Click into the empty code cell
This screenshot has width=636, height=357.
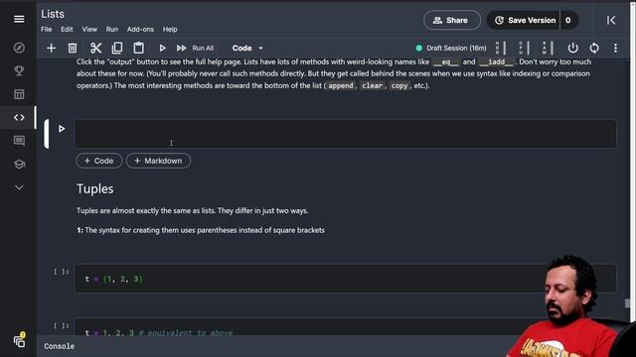pos(345,134)
